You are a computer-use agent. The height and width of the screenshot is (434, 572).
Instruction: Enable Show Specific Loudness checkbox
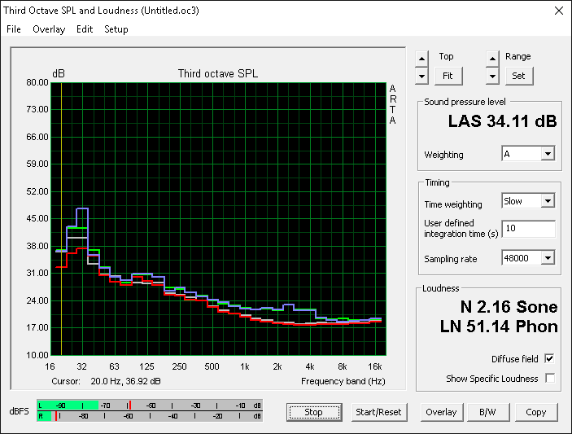[549, 378]
